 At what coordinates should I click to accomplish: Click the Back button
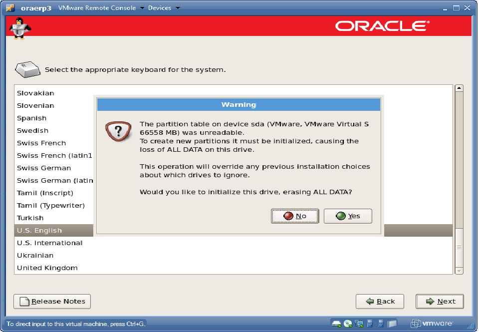(x=380, y=301)
